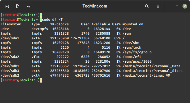The height and width of the screenshot is (103, 190).
Task: Click the '191325060' block count
Action: tap(59, 38)
